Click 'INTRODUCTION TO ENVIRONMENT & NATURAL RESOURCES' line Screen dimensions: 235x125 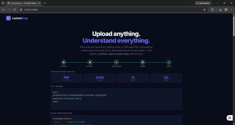(80, 95)
